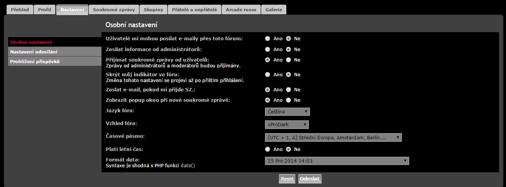This screenshot has width=506, height=187.
Task: Switch to the Galerie tab
Action: 274,10
